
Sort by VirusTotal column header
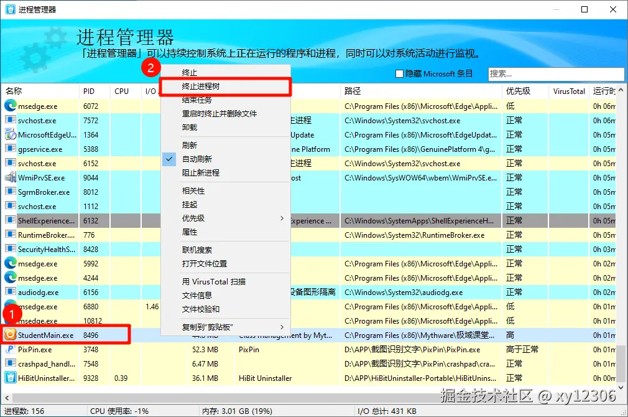click(x=569, y=91)
